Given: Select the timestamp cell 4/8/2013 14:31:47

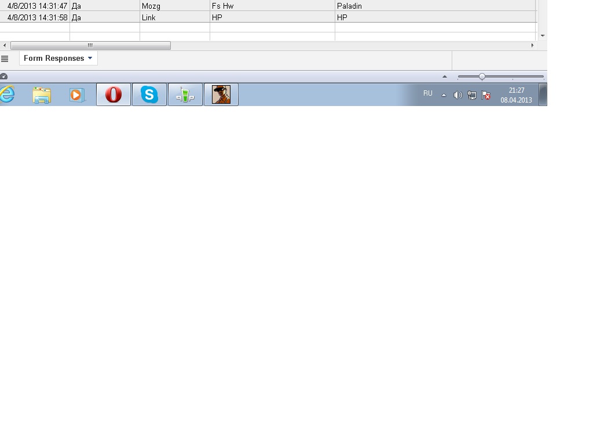Looking at the screenshot, I should (35, 6).
